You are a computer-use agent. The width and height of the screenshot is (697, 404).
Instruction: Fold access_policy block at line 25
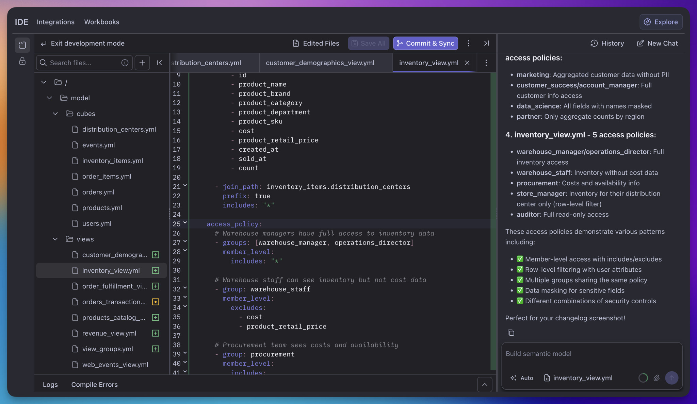[x=185, y=223]
